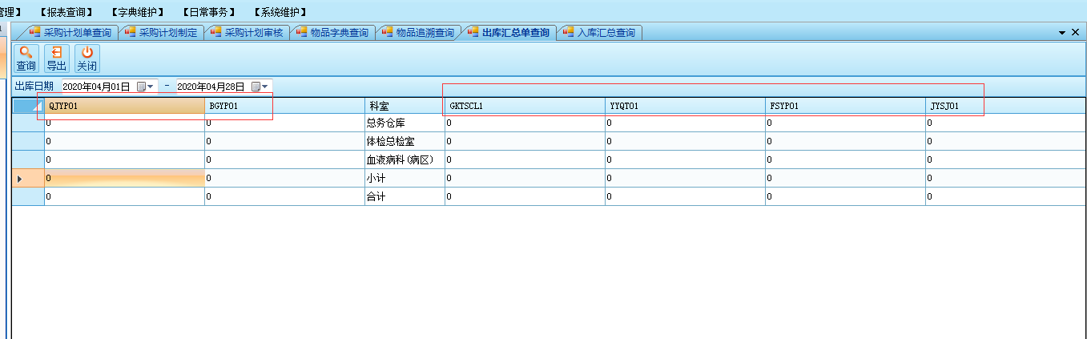The width and height of the screenshot is (1087, 339).
Task: Select the 体检总检室 cell
Action: 405,141
